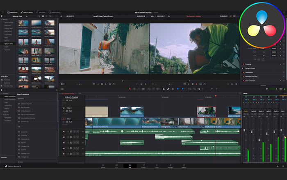The height and width of the screenshot is (180, 287).
Task: Toggle the Stabilization enable dot
Action: [x=244, y=72]
